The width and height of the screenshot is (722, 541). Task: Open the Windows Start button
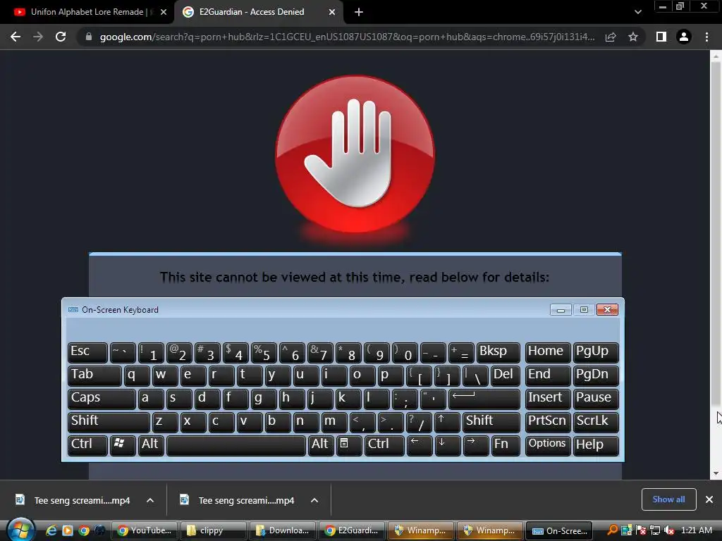[x=20, y=530]
